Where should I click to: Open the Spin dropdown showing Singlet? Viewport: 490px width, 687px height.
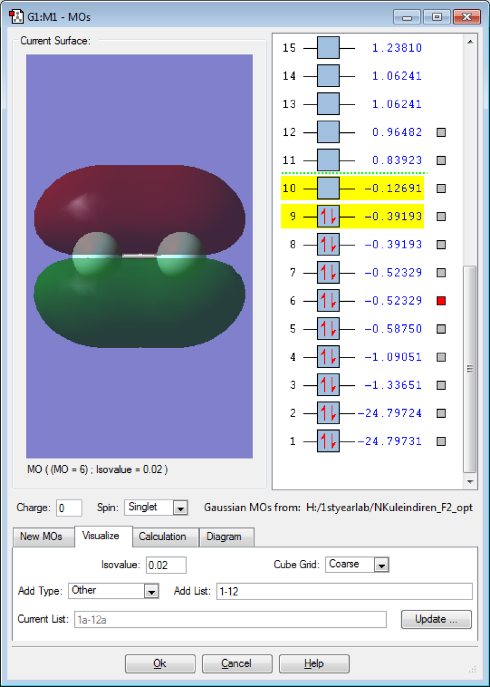click(157, 508)
